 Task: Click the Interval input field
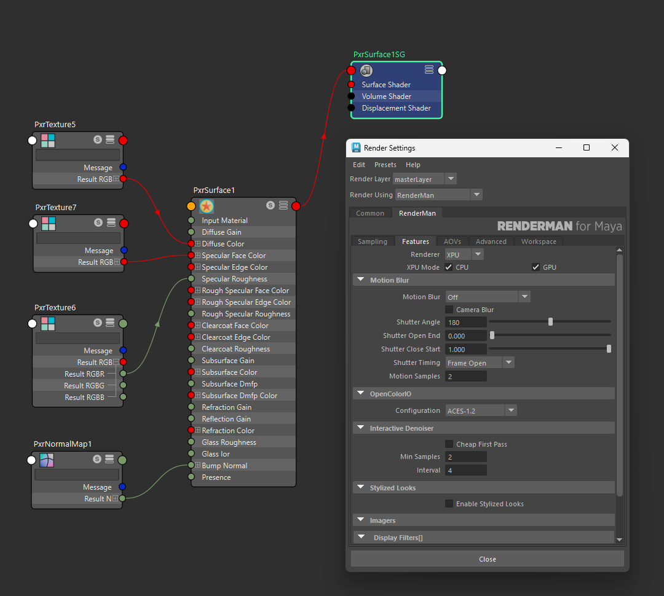pyautogui.click(x=466, y=470)
